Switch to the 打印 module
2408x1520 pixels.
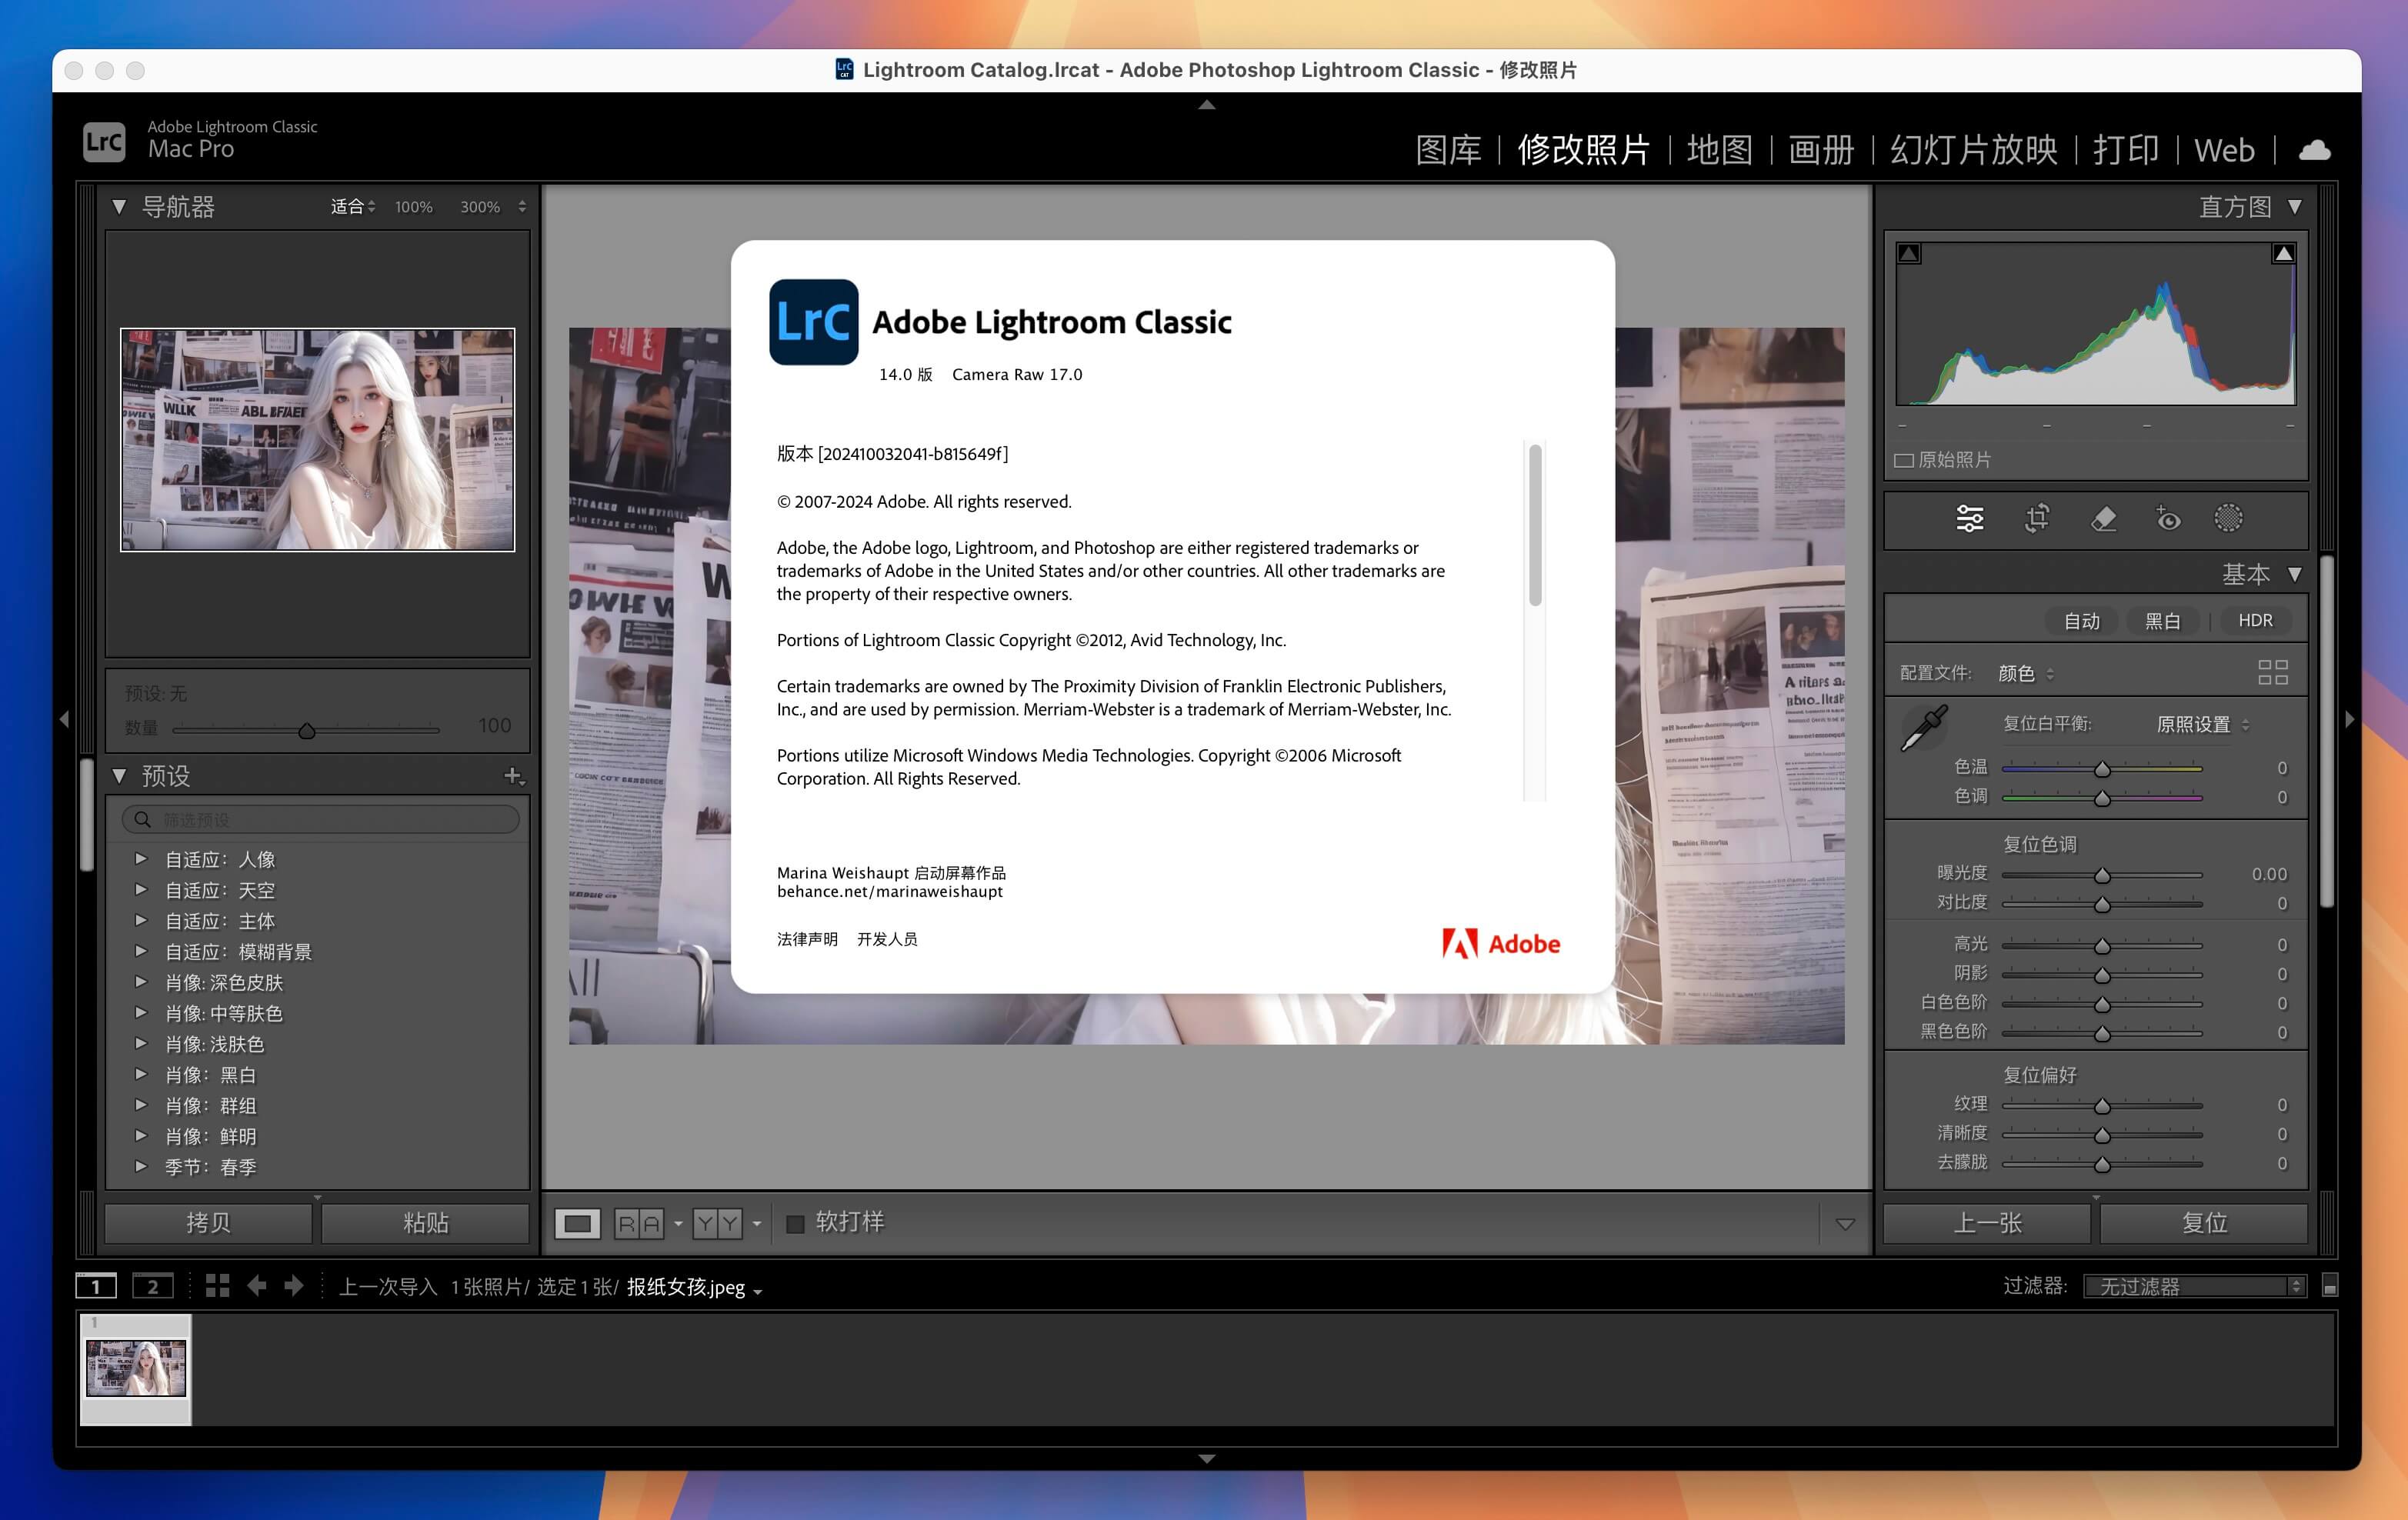click(x=2126, y=150)
